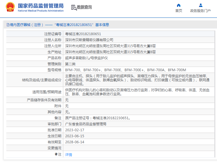Select expiry date 2028-06-14

(x=75, y=142)
